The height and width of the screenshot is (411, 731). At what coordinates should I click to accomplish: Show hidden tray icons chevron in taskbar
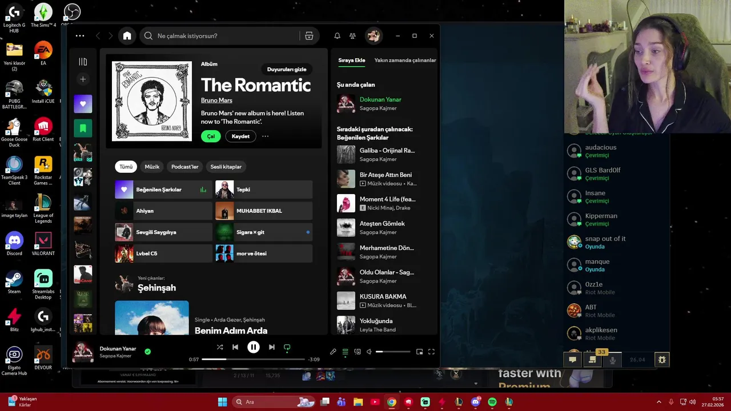[x=658, y=402]
